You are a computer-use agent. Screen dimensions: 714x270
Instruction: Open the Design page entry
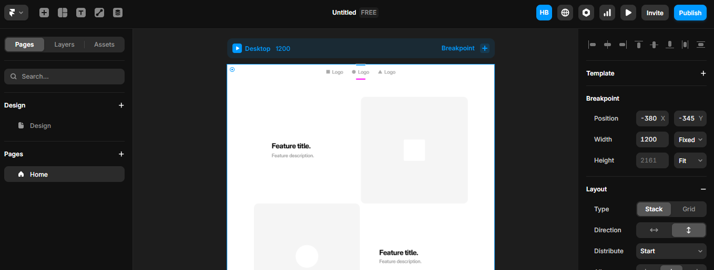64,126
